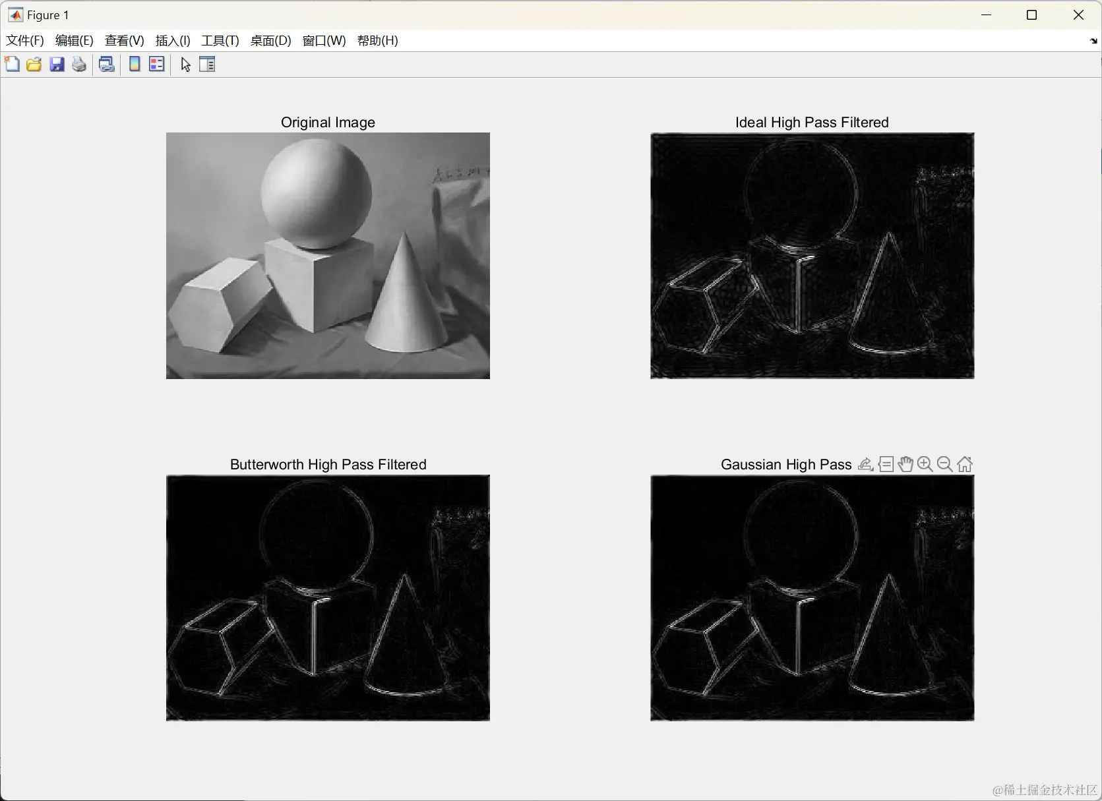Click the data tips icon in the axes toolbar
Image resolution: width=1102 pixels, height=801 pixels.
pyautogui.click(x=886, y=464)
